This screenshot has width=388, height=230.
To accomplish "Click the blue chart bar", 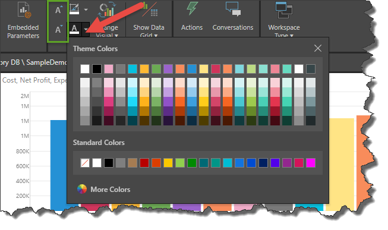I will coord(58,165).
